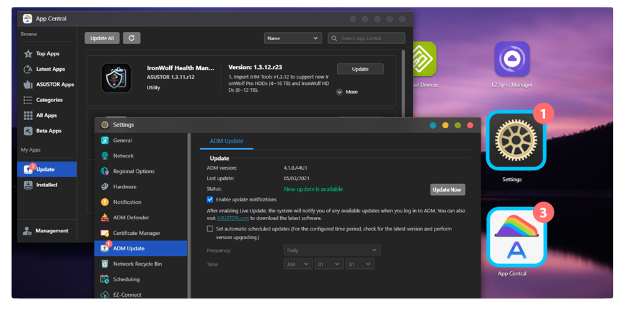Open the last 01 minute dropdown
The width and height of the screenshot is (620, 311).
tap(360, 264)
